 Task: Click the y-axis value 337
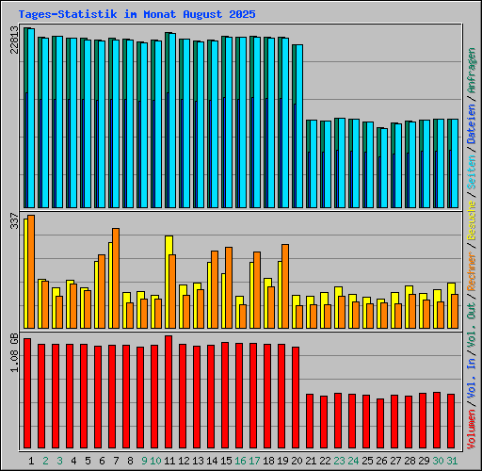(x=14, y=220)
